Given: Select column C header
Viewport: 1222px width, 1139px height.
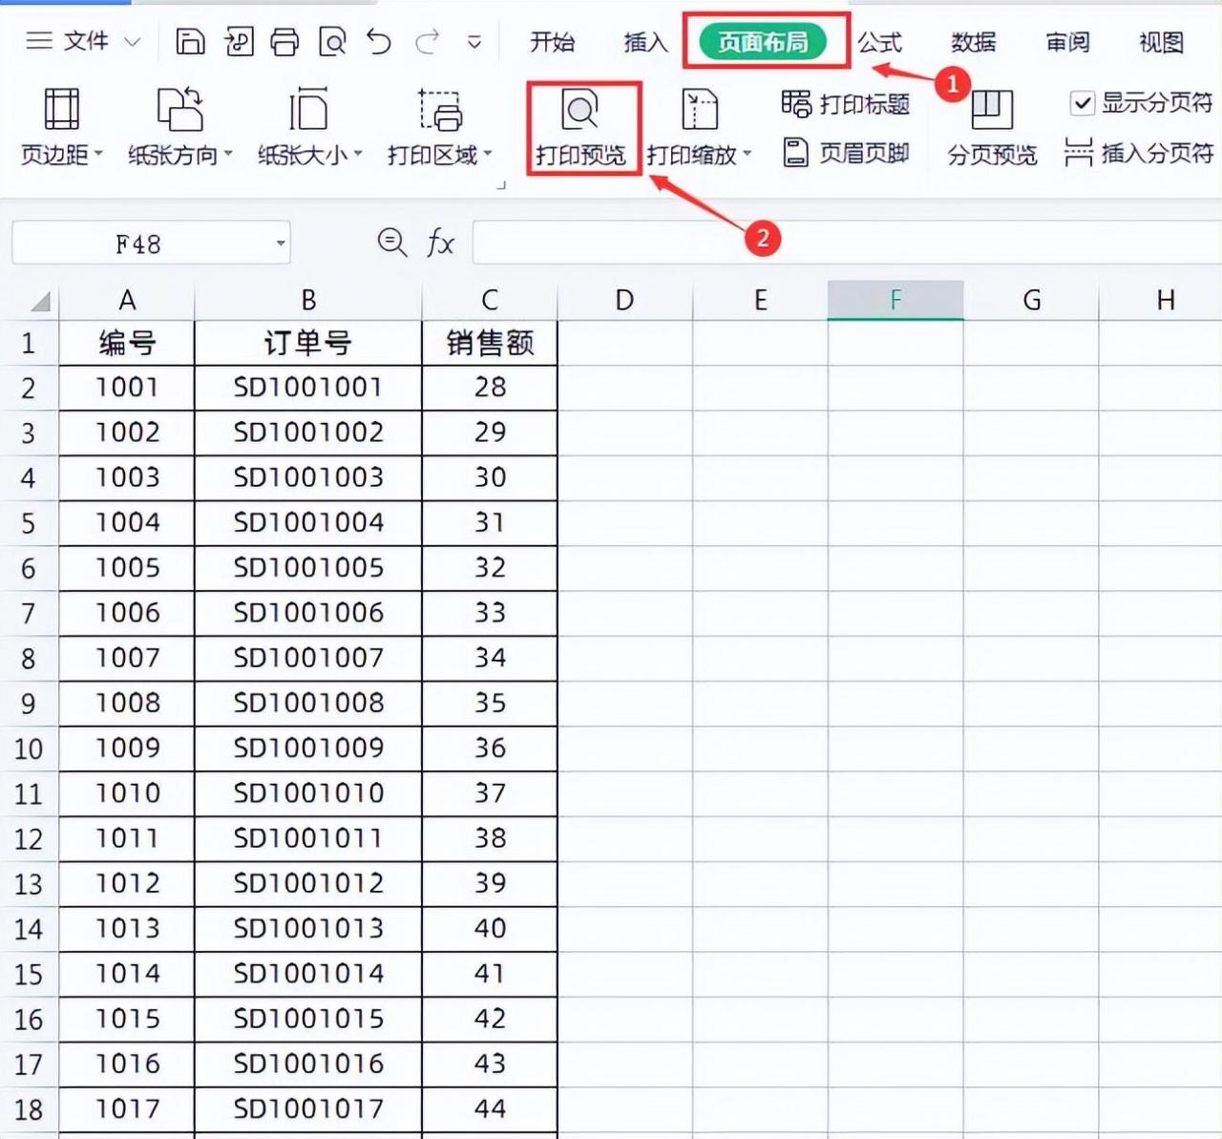Looking at the screenshot, I should tap(489, 301).
